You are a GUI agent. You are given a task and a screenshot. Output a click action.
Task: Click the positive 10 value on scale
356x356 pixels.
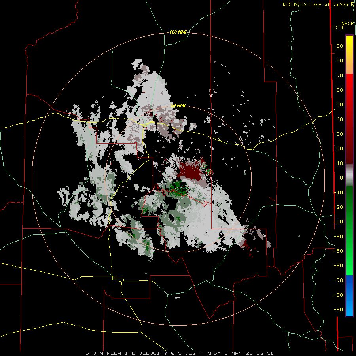(x=340, y=163)
